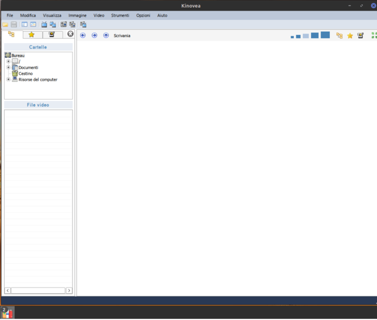Select the mixed capture and playback screens icon
Image resolution: width=377 pixels, height=320 pixels.
(83, 24)
